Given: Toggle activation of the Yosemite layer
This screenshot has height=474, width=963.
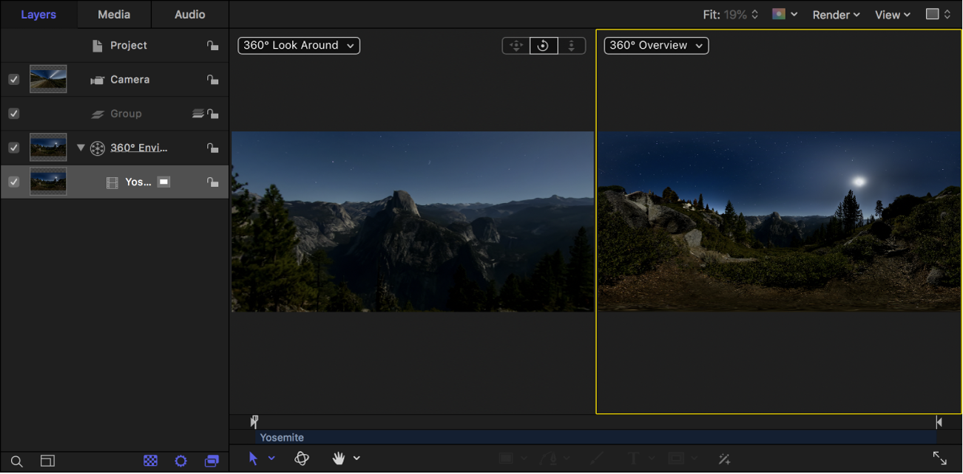Looking at the screenshot, I should coord(13,182).
